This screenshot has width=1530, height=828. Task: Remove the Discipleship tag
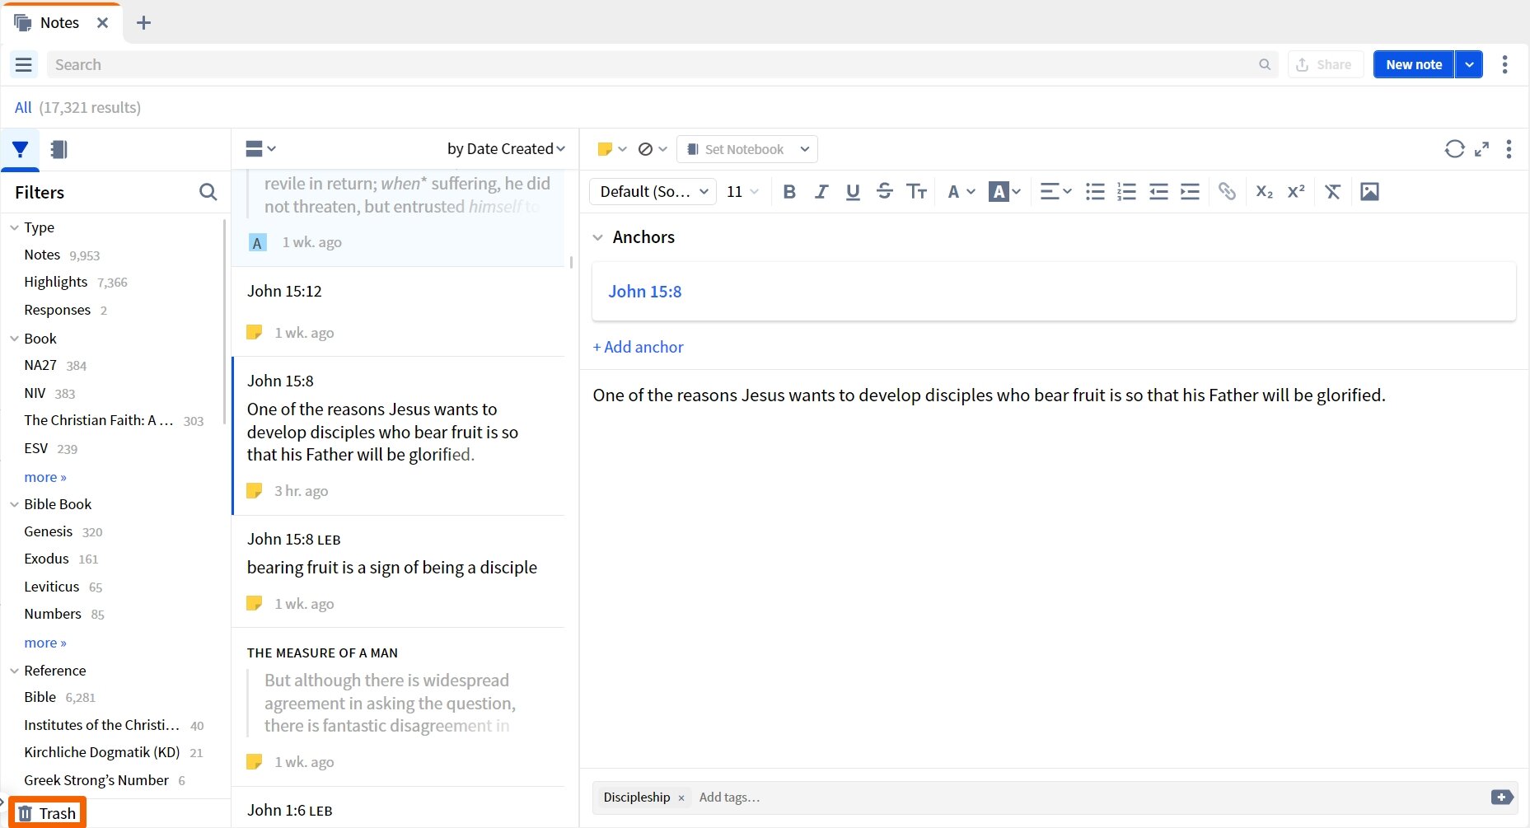(x=681, y=798)
